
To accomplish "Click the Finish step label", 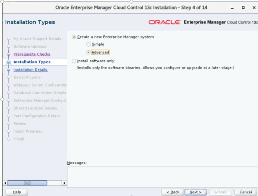I will (19, 139).
